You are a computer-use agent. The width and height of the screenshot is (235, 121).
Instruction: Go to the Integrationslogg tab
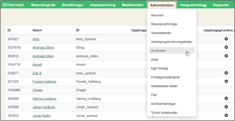pos(193,5)
